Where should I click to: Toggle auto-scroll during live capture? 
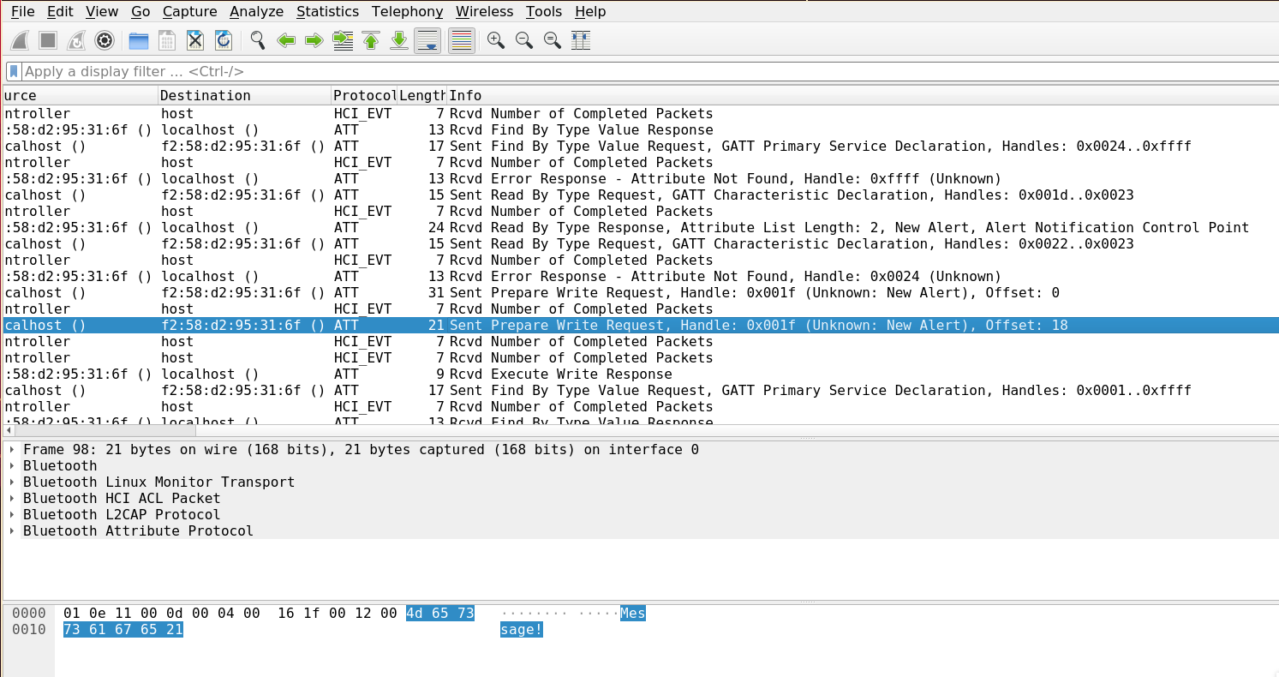tap(427, 40)
